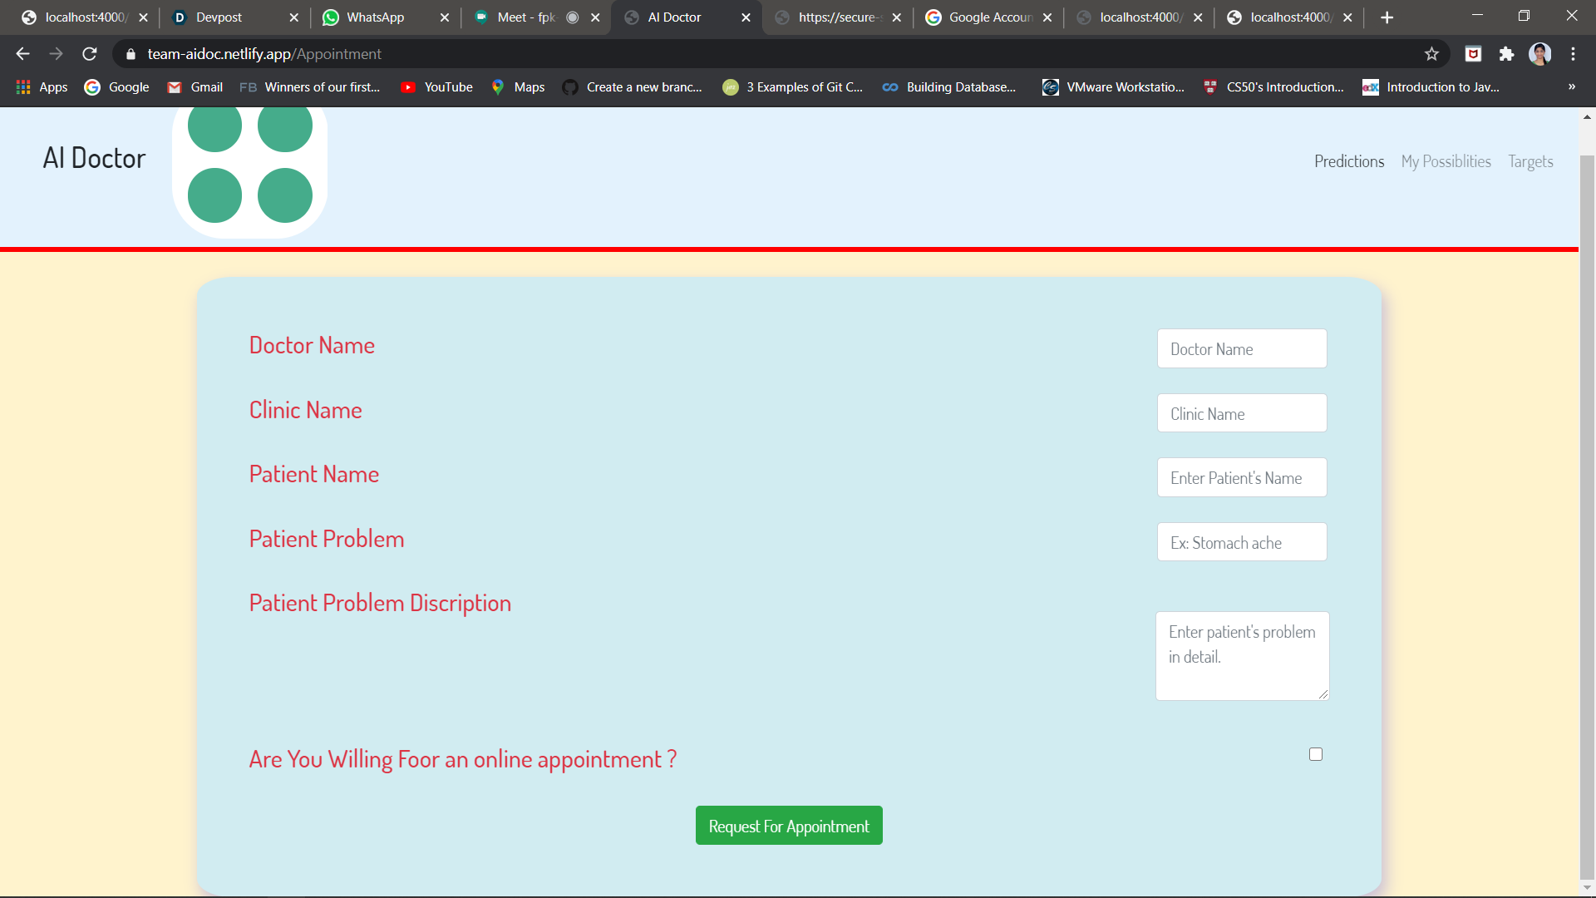Viewport: 1596px width, 898px height.
Task: Click the patient problem detail textarea
Action: tap(1241, 657)
